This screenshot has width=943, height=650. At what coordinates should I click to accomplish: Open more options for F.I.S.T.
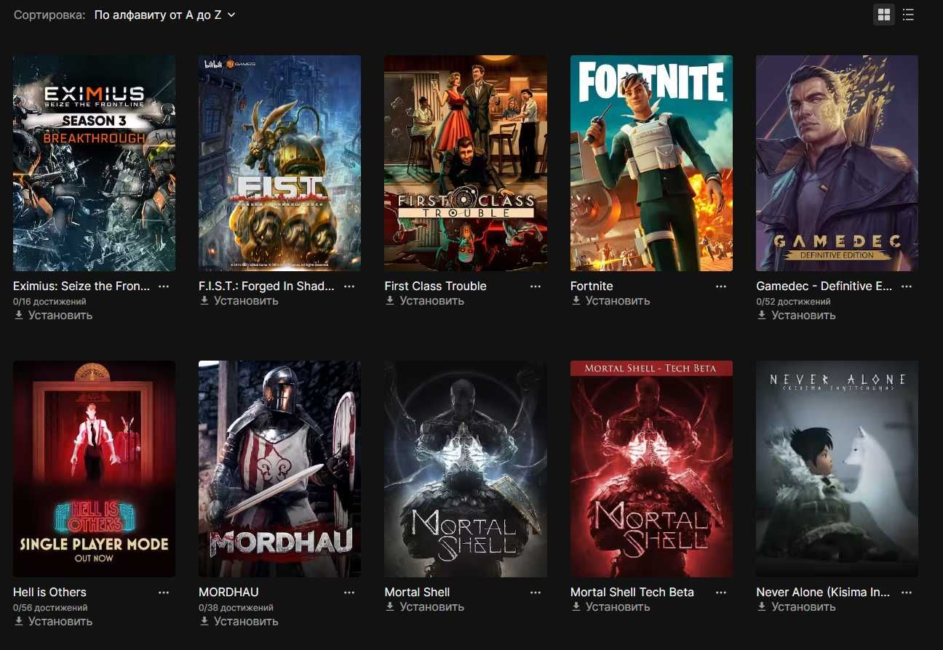pos(349,286)
